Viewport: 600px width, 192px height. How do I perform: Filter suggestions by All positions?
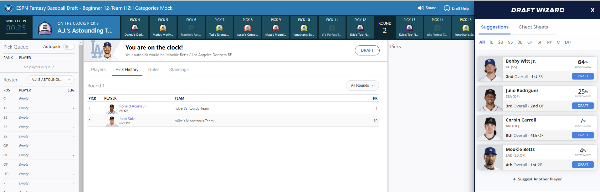(x=482, y=42)
